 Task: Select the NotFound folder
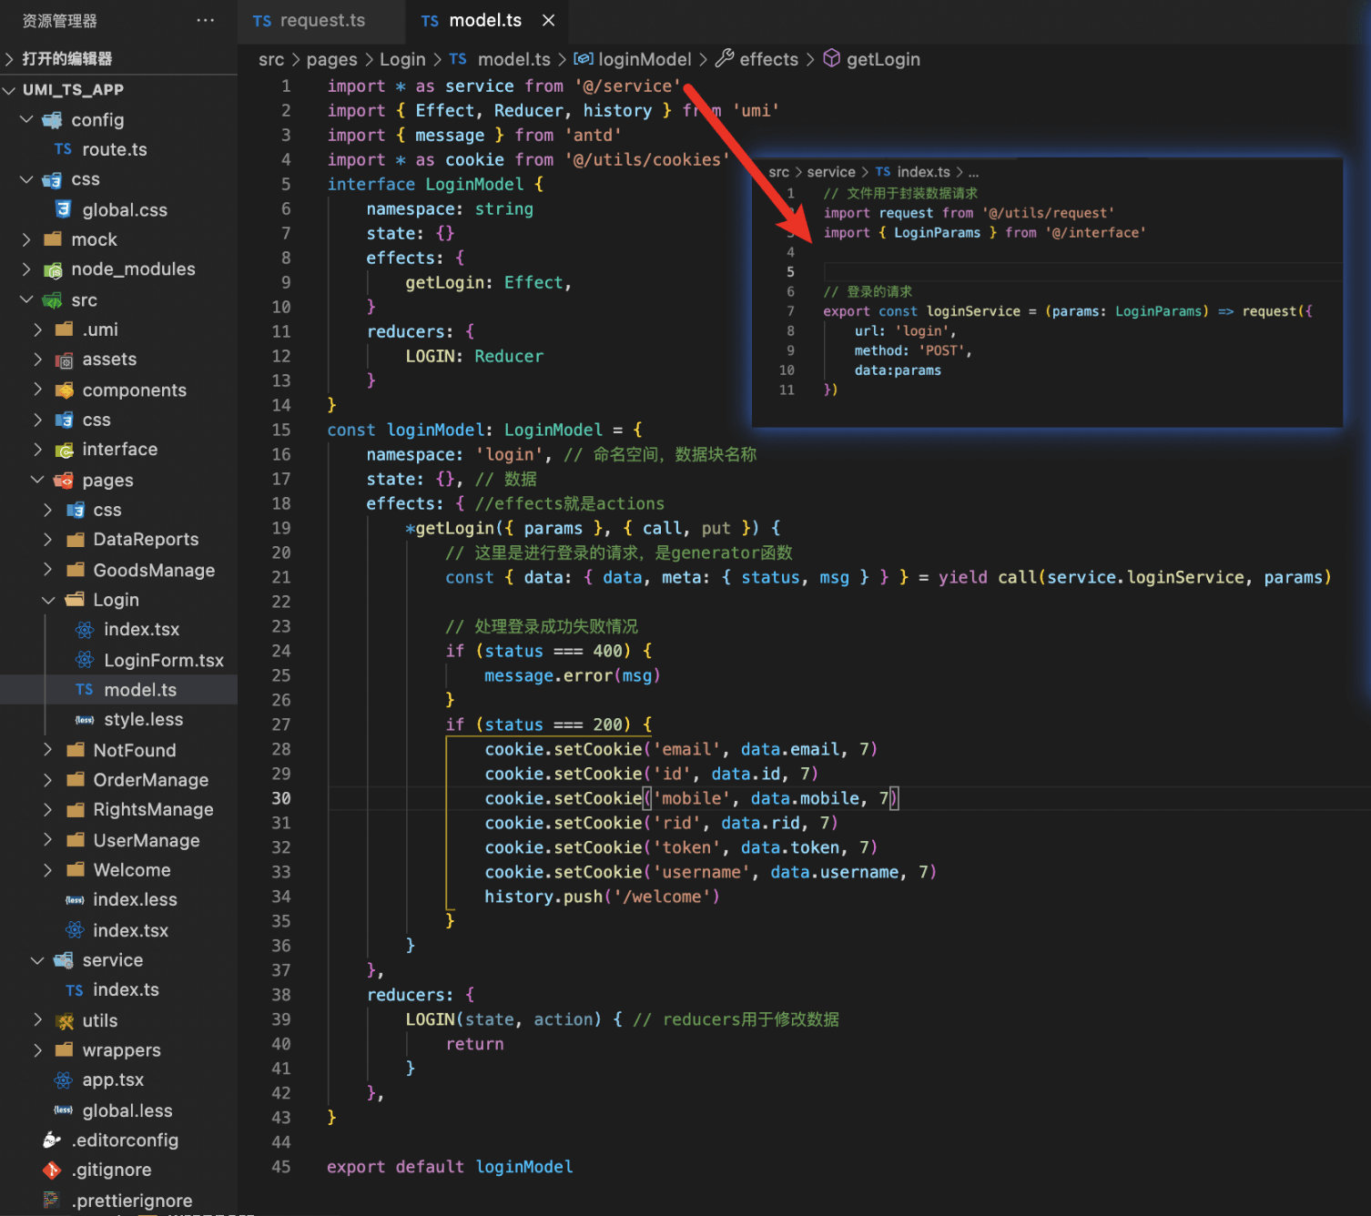135,751
